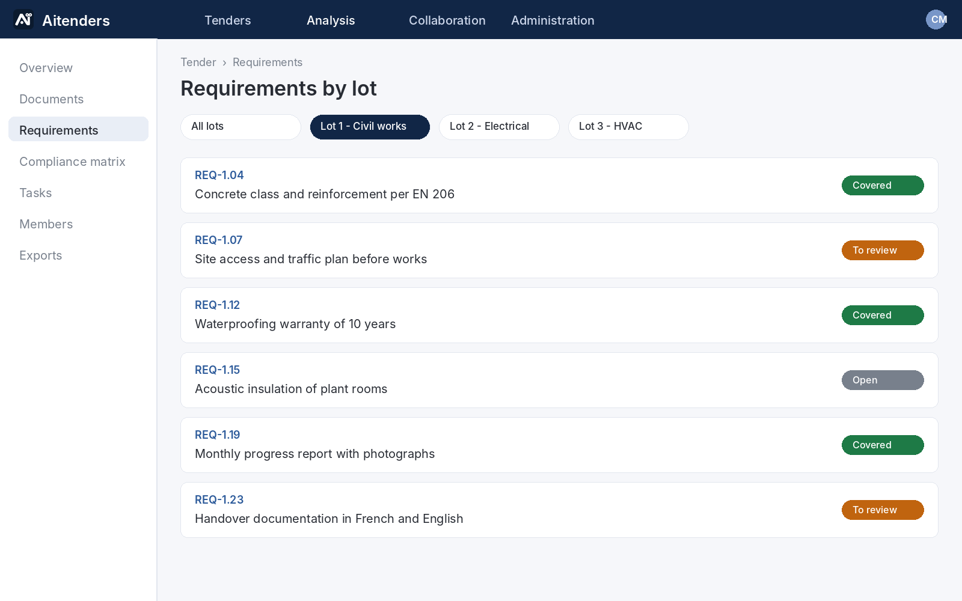Click 'Concrete class and reinforcement per EN 206'

click(325, 194)
